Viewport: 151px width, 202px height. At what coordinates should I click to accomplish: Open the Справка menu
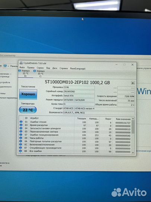click(x=63, y=68)
